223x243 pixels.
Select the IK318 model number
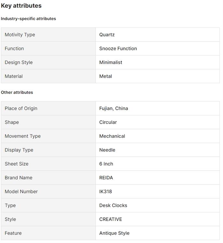105,192
